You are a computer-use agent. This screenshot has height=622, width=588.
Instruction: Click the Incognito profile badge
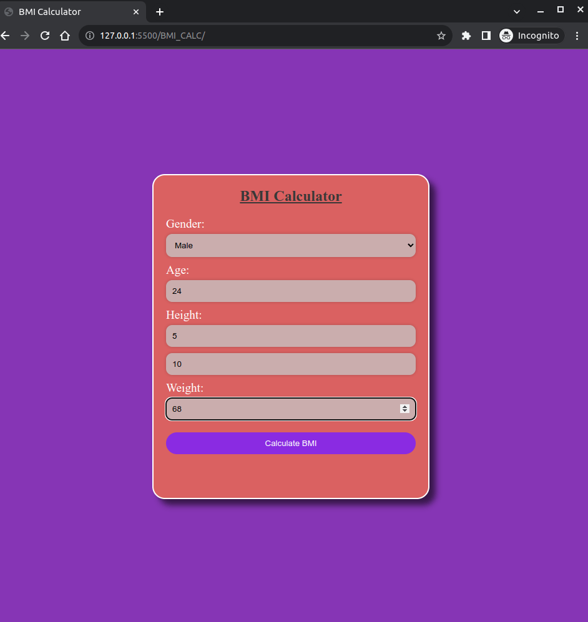point(531,36)
